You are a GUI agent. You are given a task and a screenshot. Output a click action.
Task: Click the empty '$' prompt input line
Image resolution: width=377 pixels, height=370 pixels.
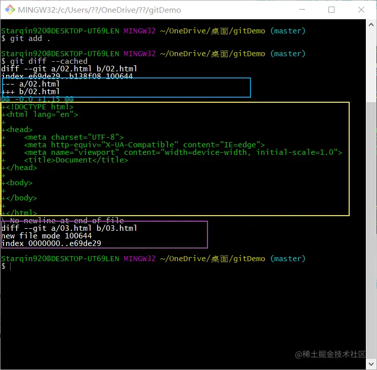click(6, 266)
